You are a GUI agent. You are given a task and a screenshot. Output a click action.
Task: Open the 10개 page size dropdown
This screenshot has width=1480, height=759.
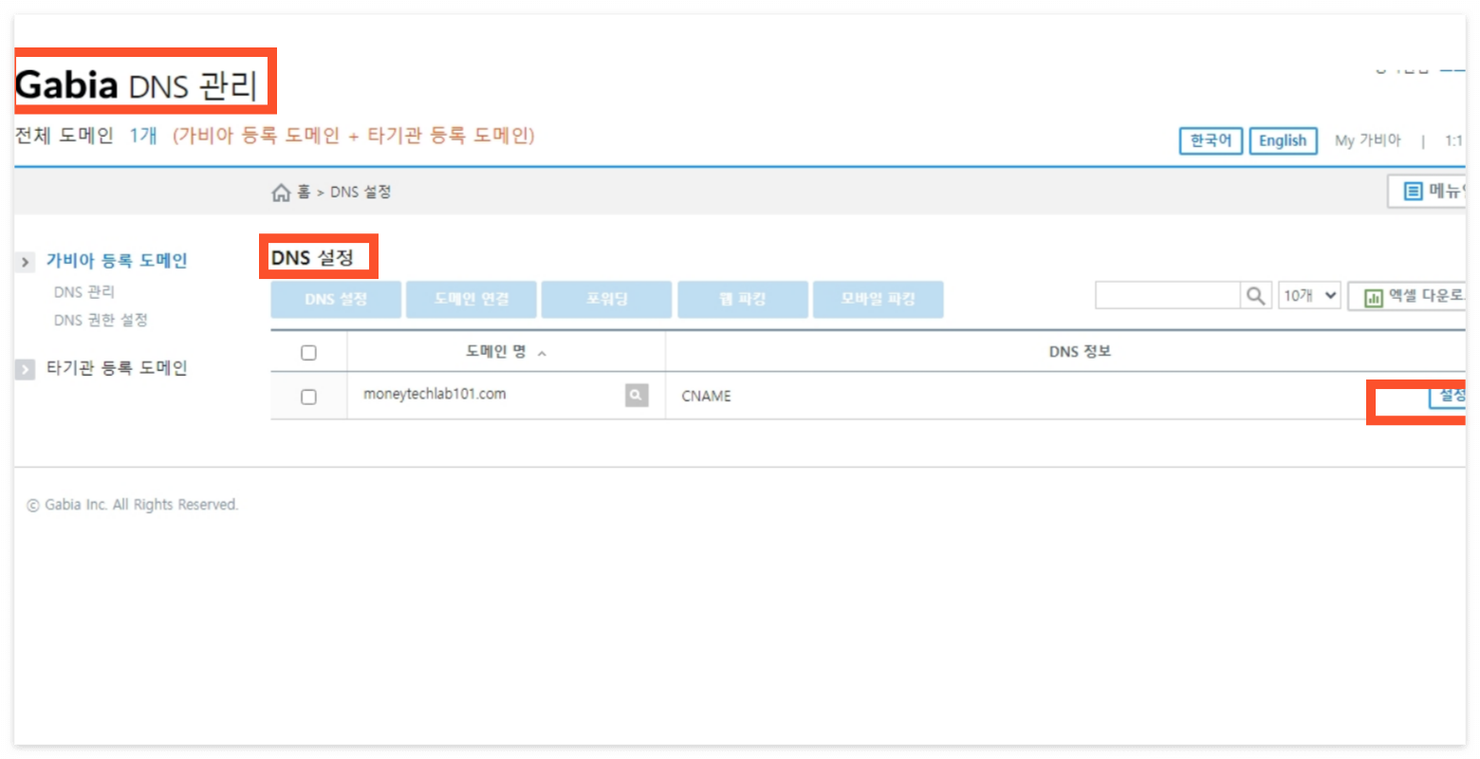[x=1309, y=296]
